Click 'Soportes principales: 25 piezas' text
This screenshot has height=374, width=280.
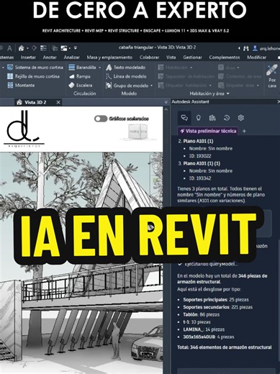click(216, 299)
